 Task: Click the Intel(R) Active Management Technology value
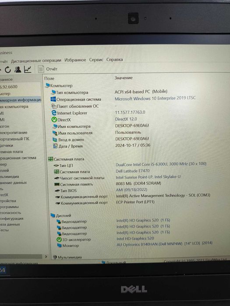coord(163,196)
